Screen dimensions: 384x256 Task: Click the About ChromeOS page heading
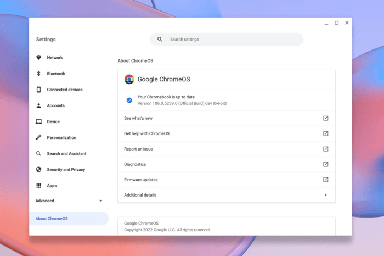tap(135, 61)
